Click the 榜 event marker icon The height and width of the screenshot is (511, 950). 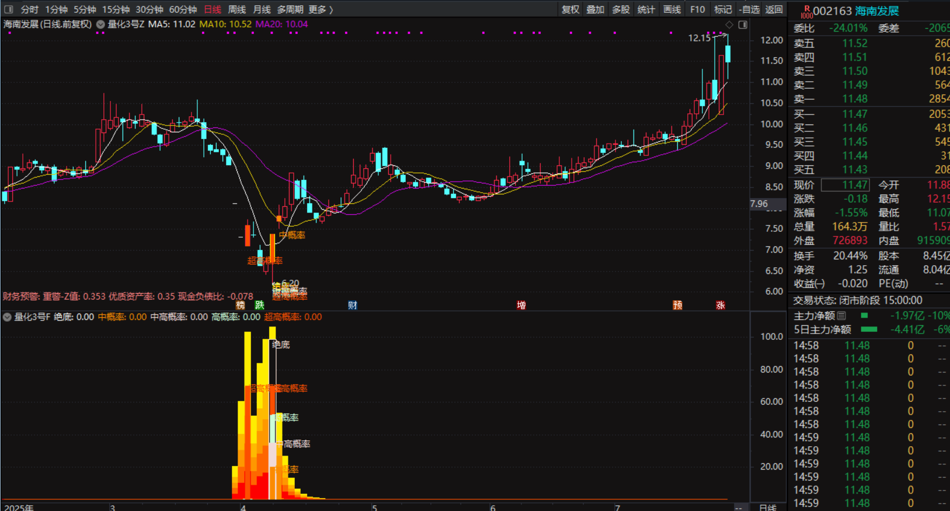(240, 305)
